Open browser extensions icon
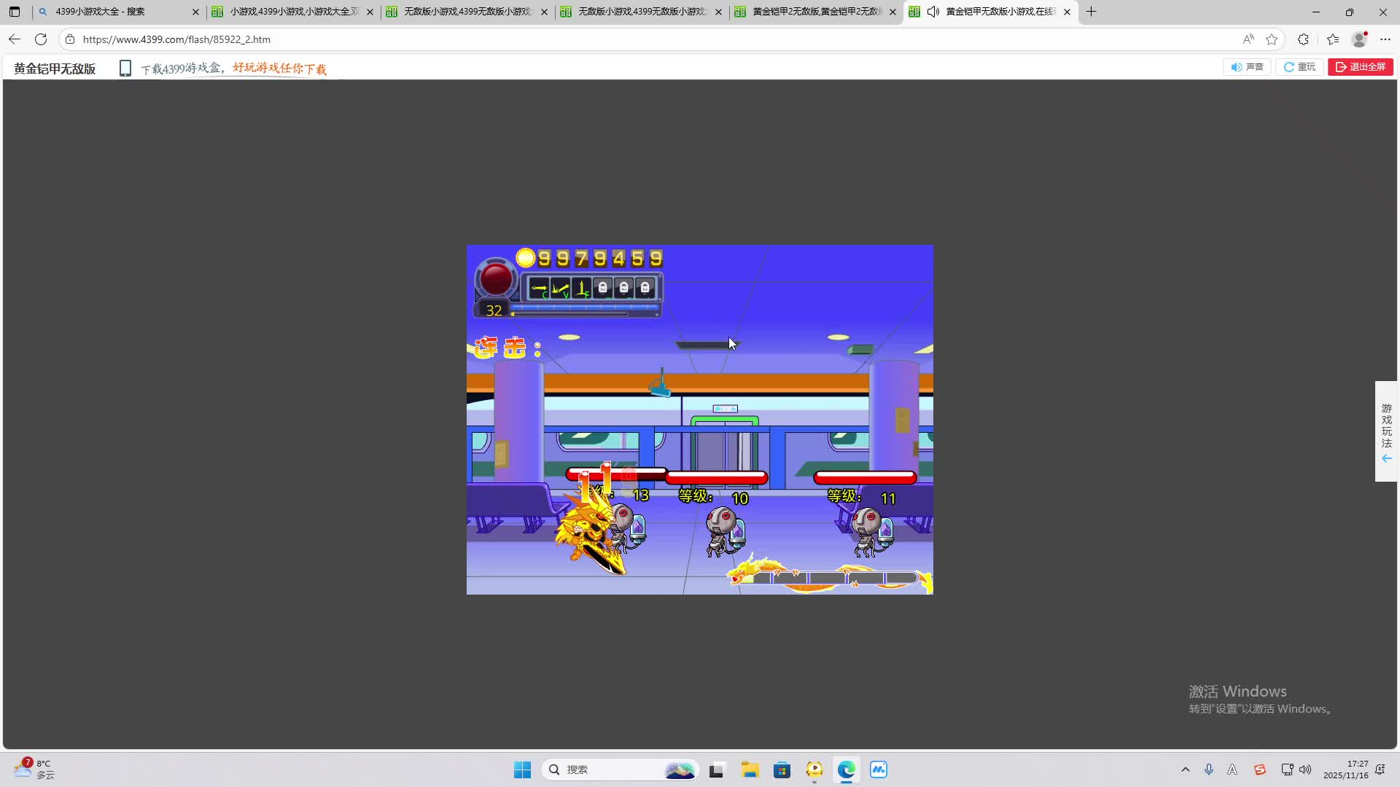Image resolution: width=1400 pixels, height=787 pixels. pos(1303,39)
